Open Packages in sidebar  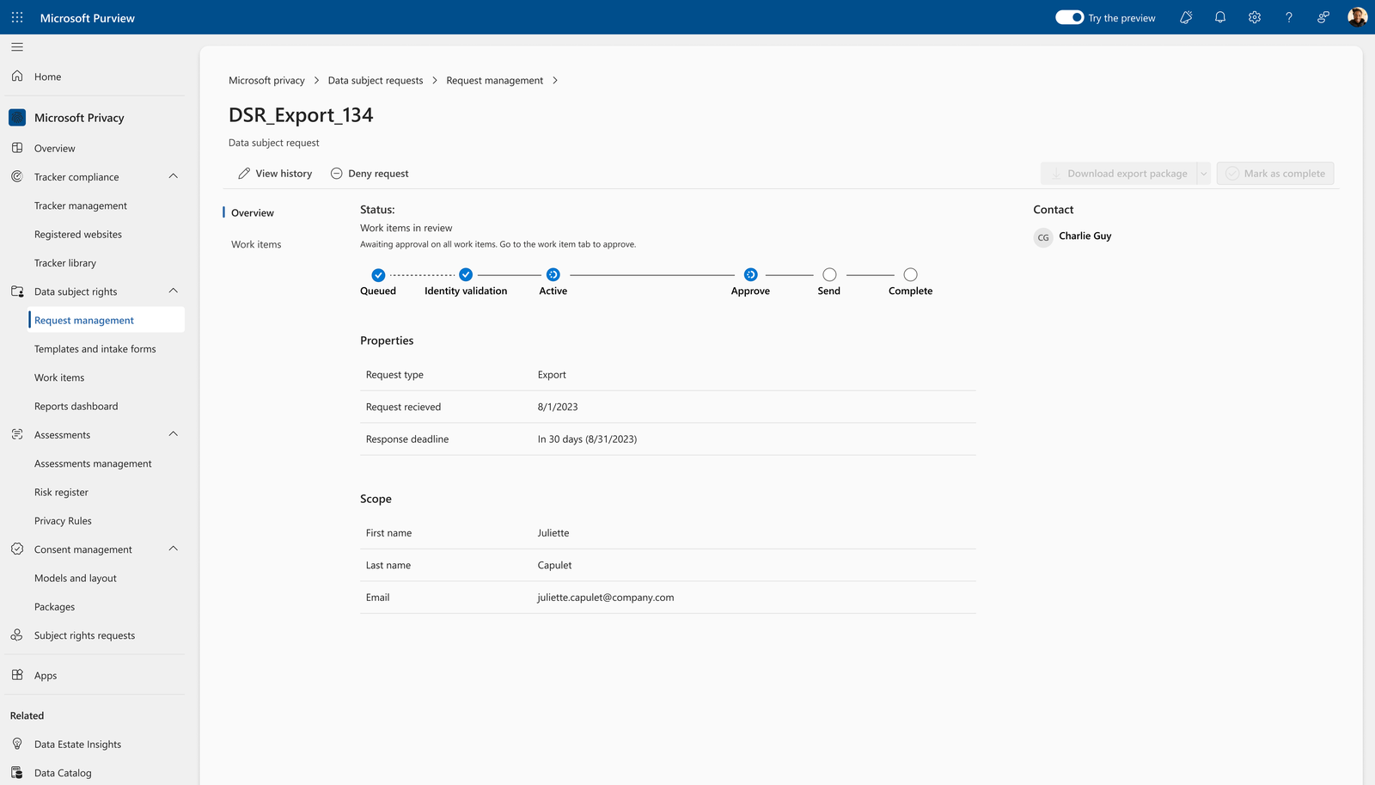(55, 607)
